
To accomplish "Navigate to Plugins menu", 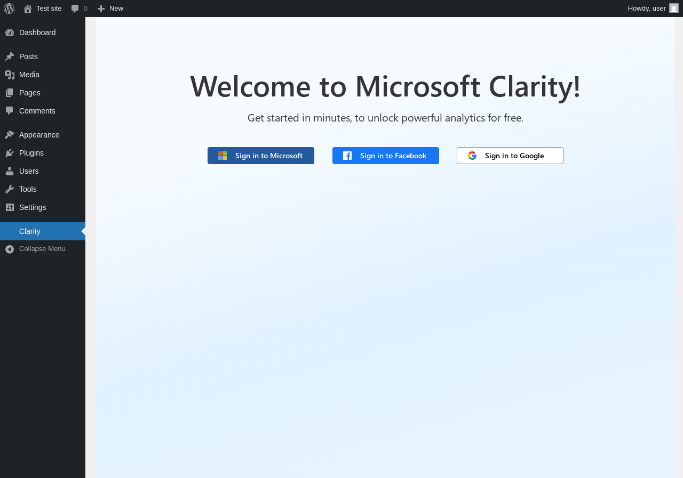I will coord(43,153).
